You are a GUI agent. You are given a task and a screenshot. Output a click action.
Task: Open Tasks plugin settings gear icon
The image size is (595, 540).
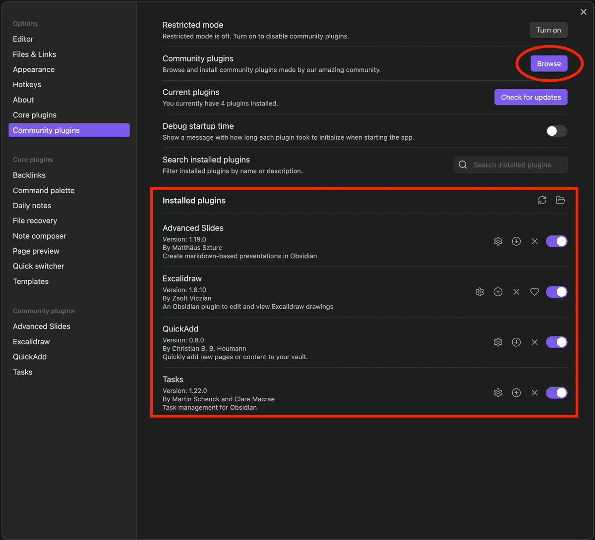498,393
